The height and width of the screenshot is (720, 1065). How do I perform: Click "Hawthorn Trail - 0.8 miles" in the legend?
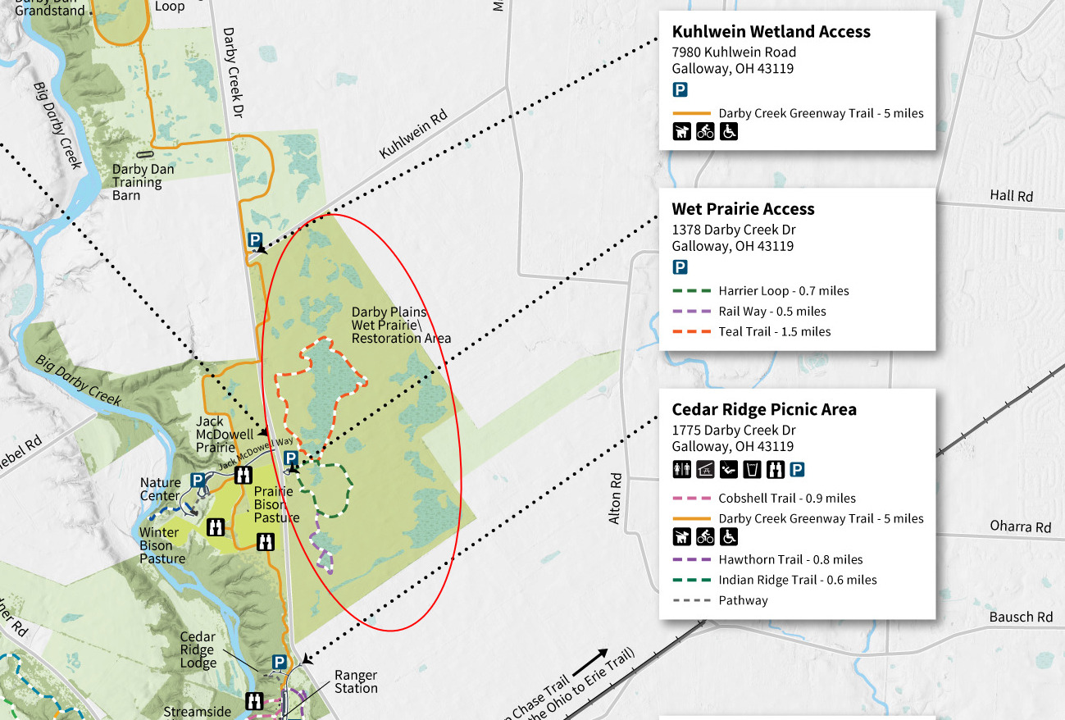pyautogui.click(x=791, y=560)
